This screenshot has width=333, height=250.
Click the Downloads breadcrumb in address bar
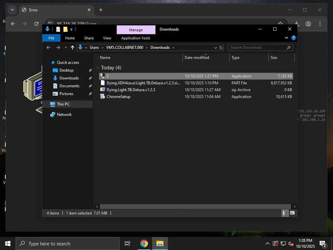point(160,48)
